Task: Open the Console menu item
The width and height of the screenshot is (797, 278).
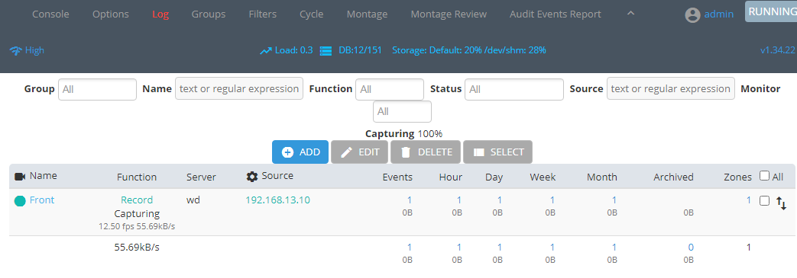Action: pos(50,14)
